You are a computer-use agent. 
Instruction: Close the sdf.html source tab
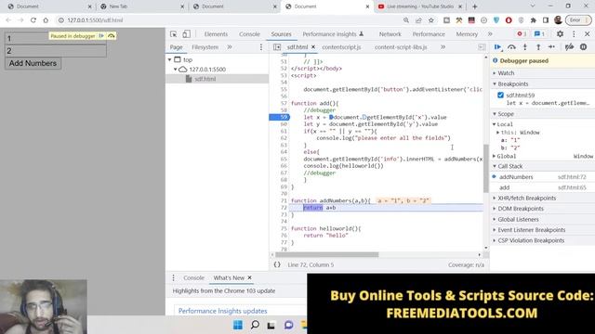pos(313,47)
